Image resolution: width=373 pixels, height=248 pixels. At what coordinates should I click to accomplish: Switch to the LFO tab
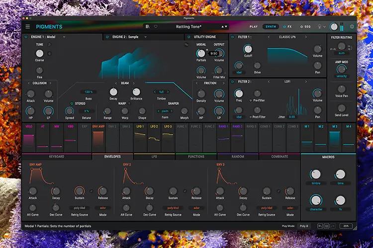(x=154, y=157)
